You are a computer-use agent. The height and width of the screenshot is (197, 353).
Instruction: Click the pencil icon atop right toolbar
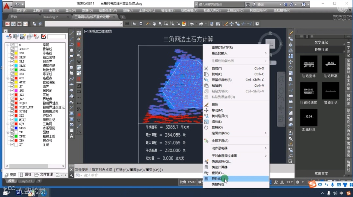tap(291, 33)
